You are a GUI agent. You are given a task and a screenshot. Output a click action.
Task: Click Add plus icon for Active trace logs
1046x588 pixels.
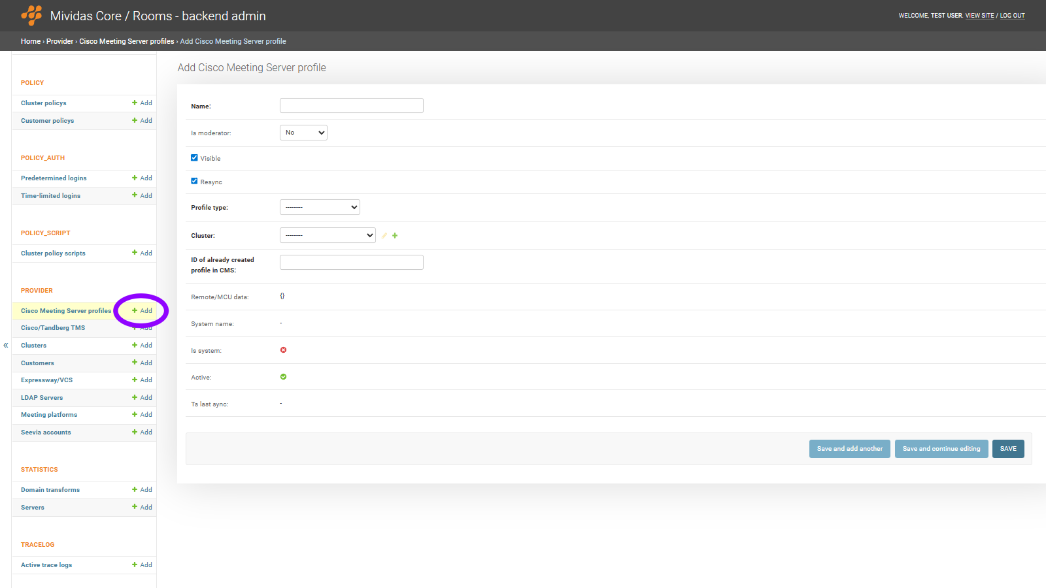[x=135, y=564]
